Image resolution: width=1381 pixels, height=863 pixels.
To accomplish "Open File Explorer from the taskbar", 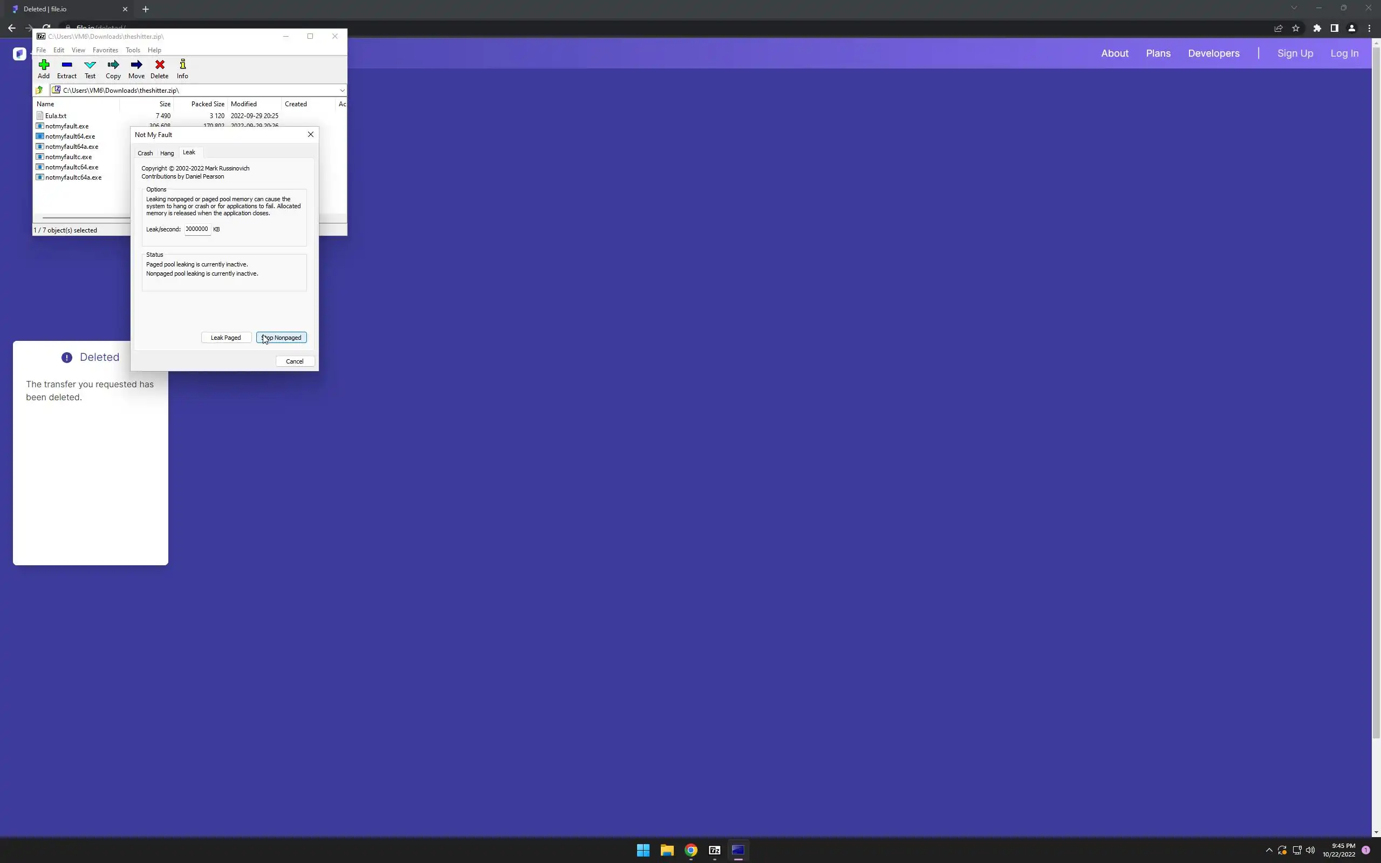I will (x=667, y=851).
